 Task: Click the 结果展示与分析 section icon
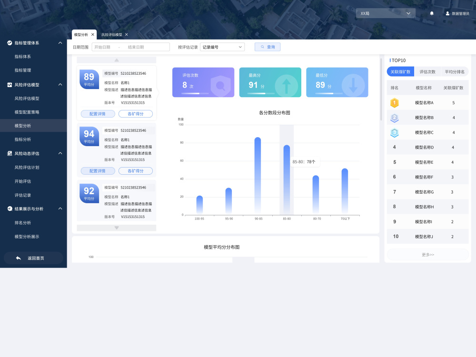click(x=10, y=208)
